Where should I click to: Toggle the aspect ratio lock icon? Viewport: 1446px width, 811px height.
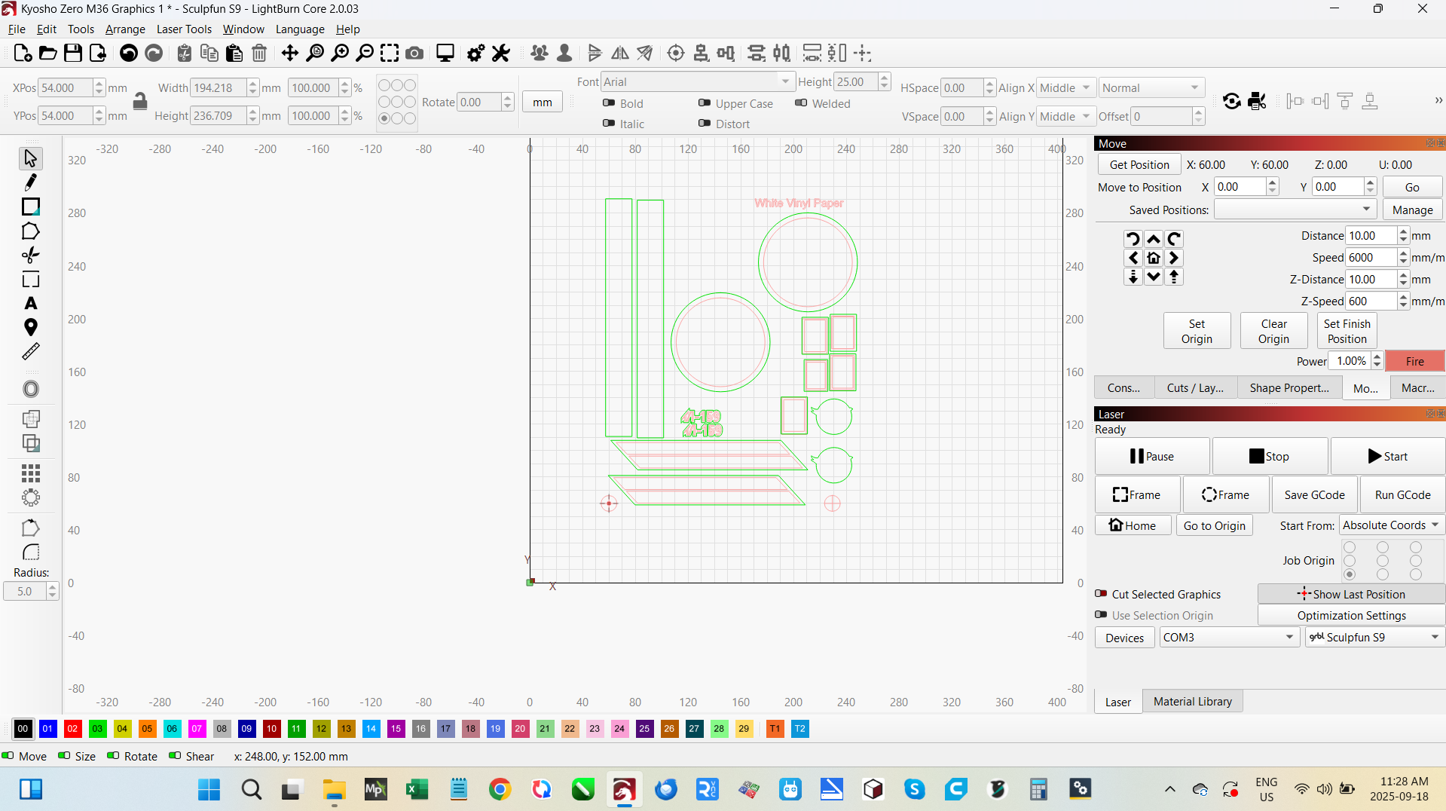coord(140,101)
